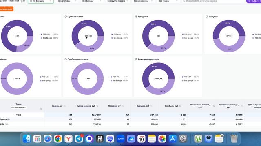The height and width of the screenshot is (146, 261).
Task: Open the Все бренды dropdown
Action: pos(91,1)
